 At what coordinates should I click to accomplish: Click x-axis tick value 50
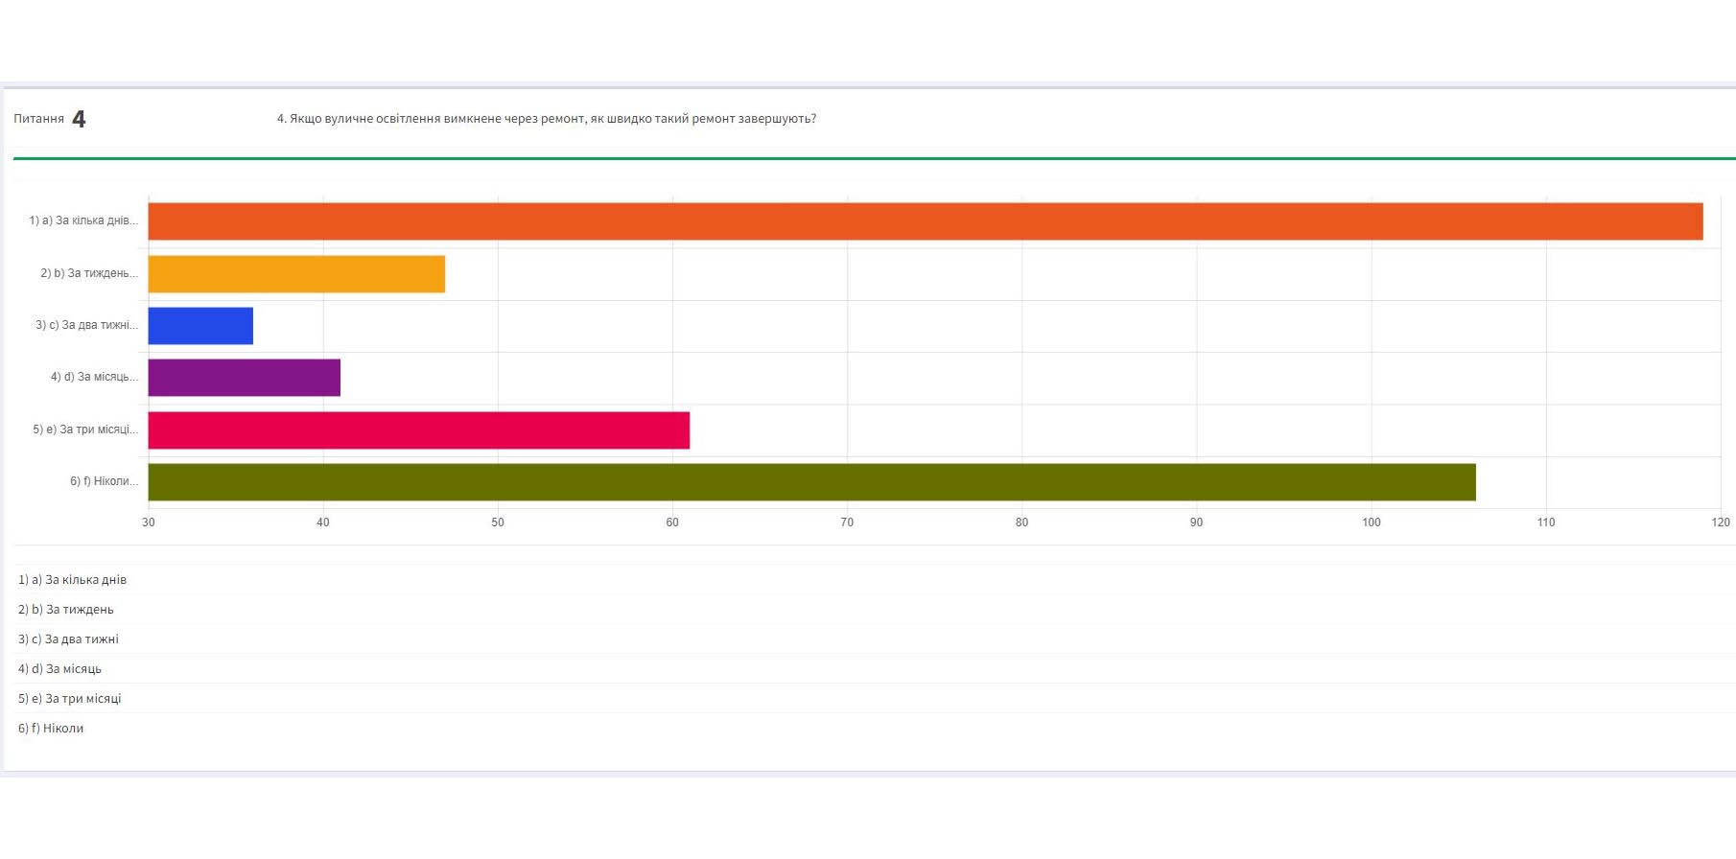(x=498, y=522)
